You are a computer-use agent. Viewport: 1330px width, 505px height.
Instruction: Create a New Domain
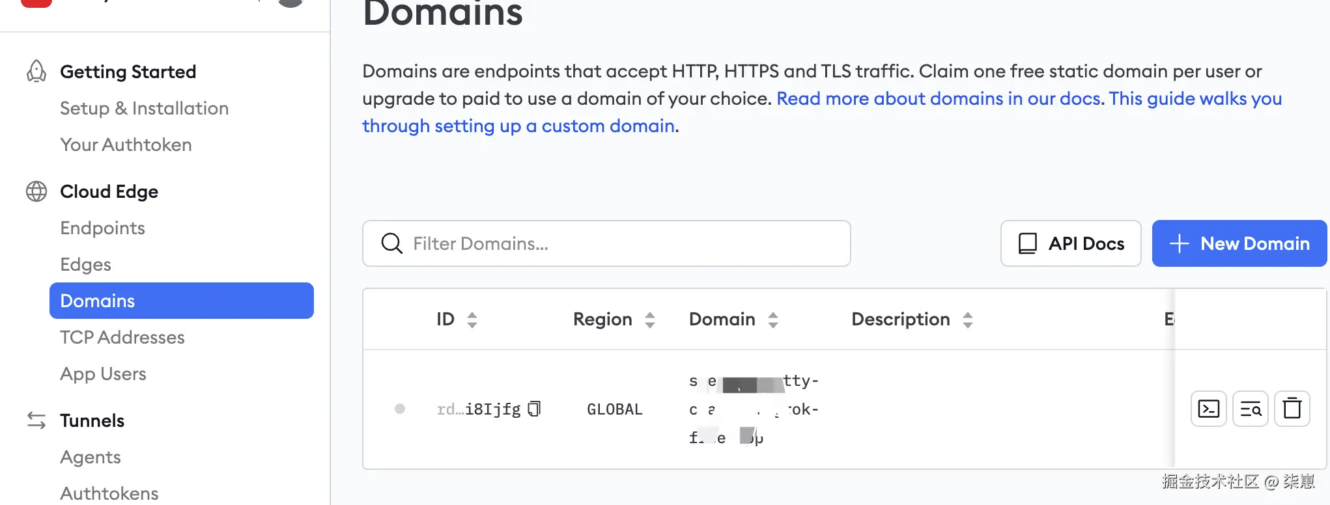pos(1239,243)
